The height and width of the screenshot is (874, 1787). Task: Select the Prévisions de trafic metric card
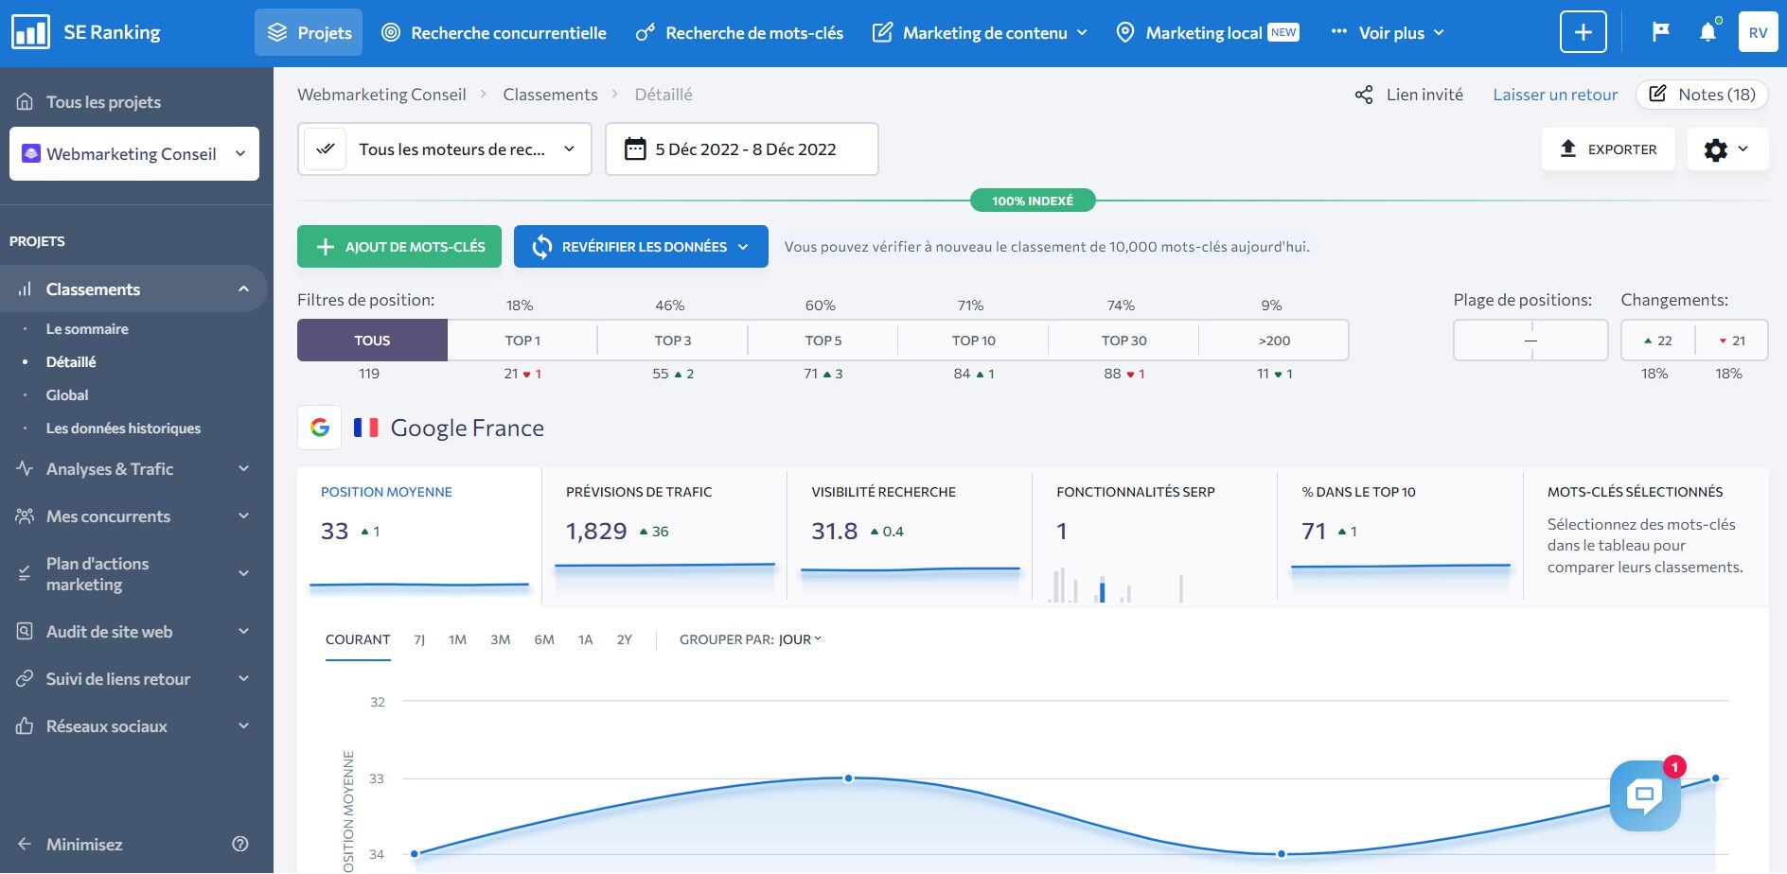coord(664,534)
